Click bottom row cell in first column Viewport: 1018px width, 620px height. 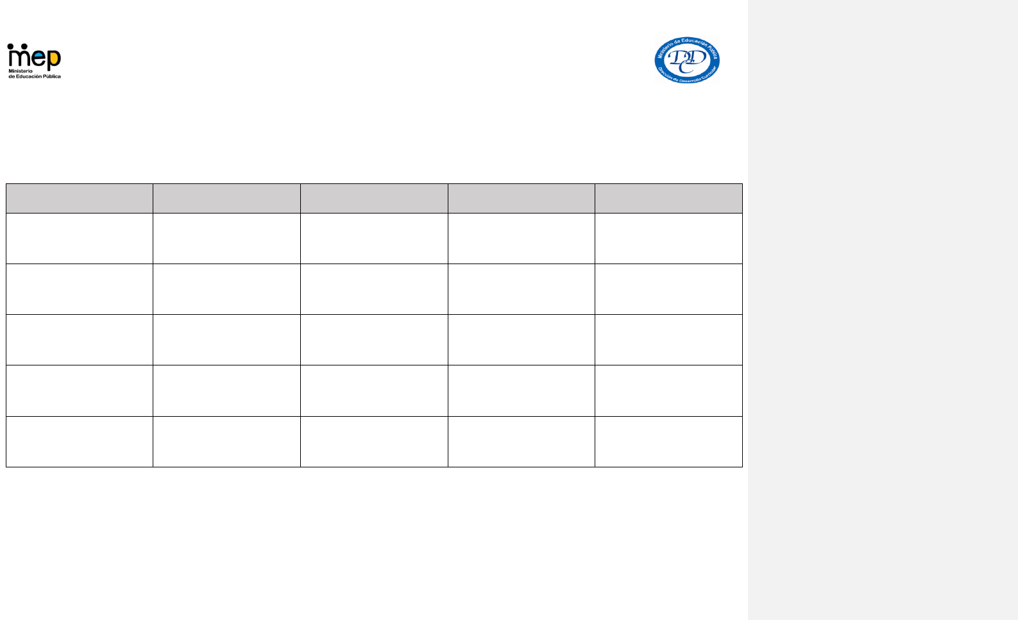coord(80,442)
